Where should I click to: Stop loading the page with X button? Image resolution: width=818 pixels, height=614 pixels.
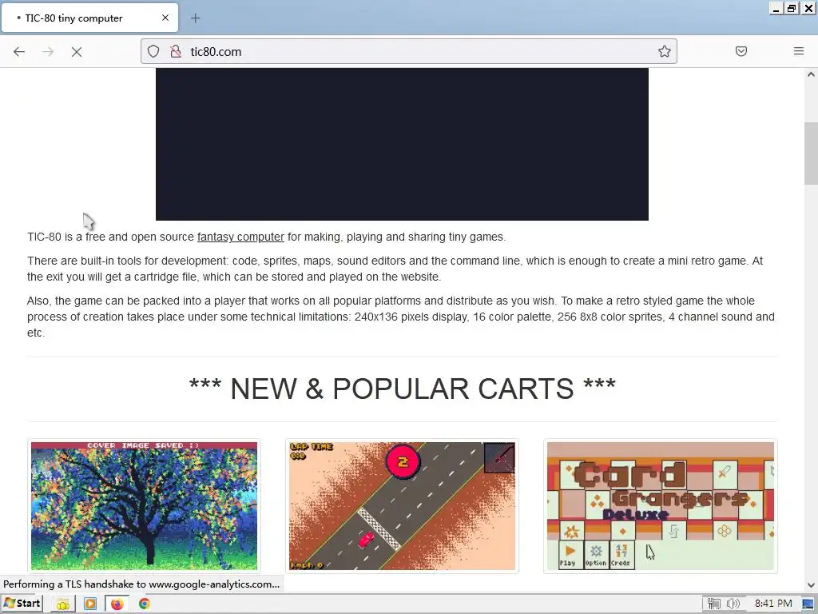[x=77, y=52]
